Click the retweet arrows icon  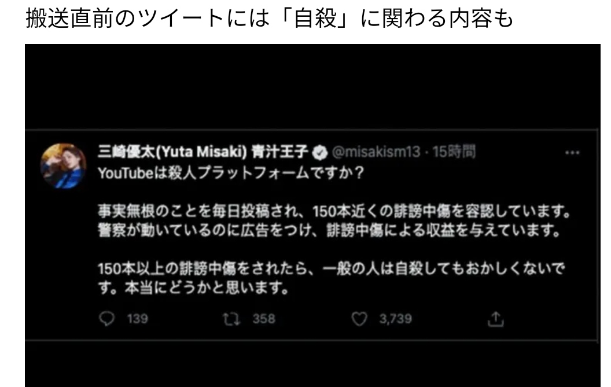[x=231, y=319]
